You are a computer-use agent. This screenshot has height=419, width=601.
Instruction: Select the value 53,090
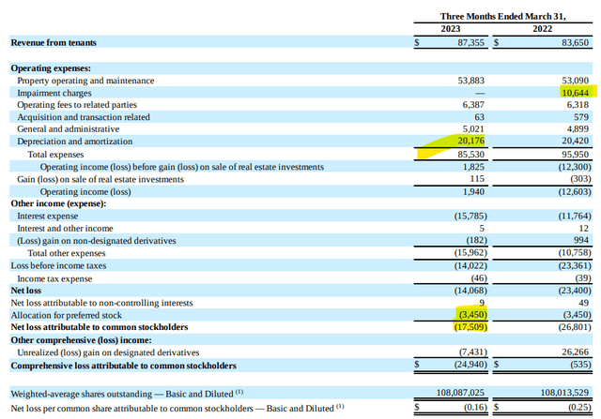[x=575, y=81]
